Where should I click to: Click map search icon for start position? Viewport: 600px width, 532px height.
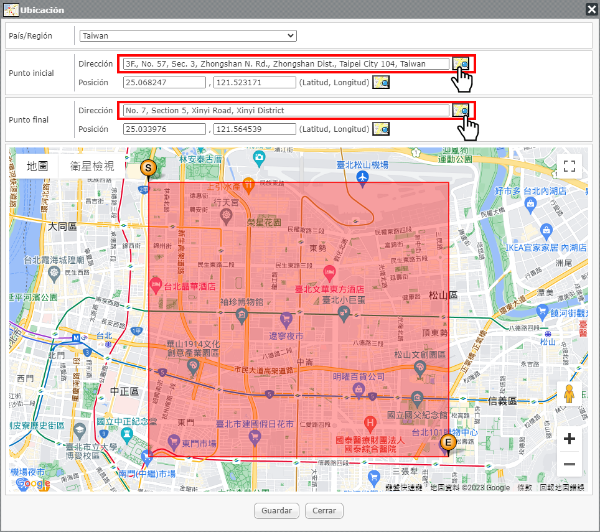381,82
